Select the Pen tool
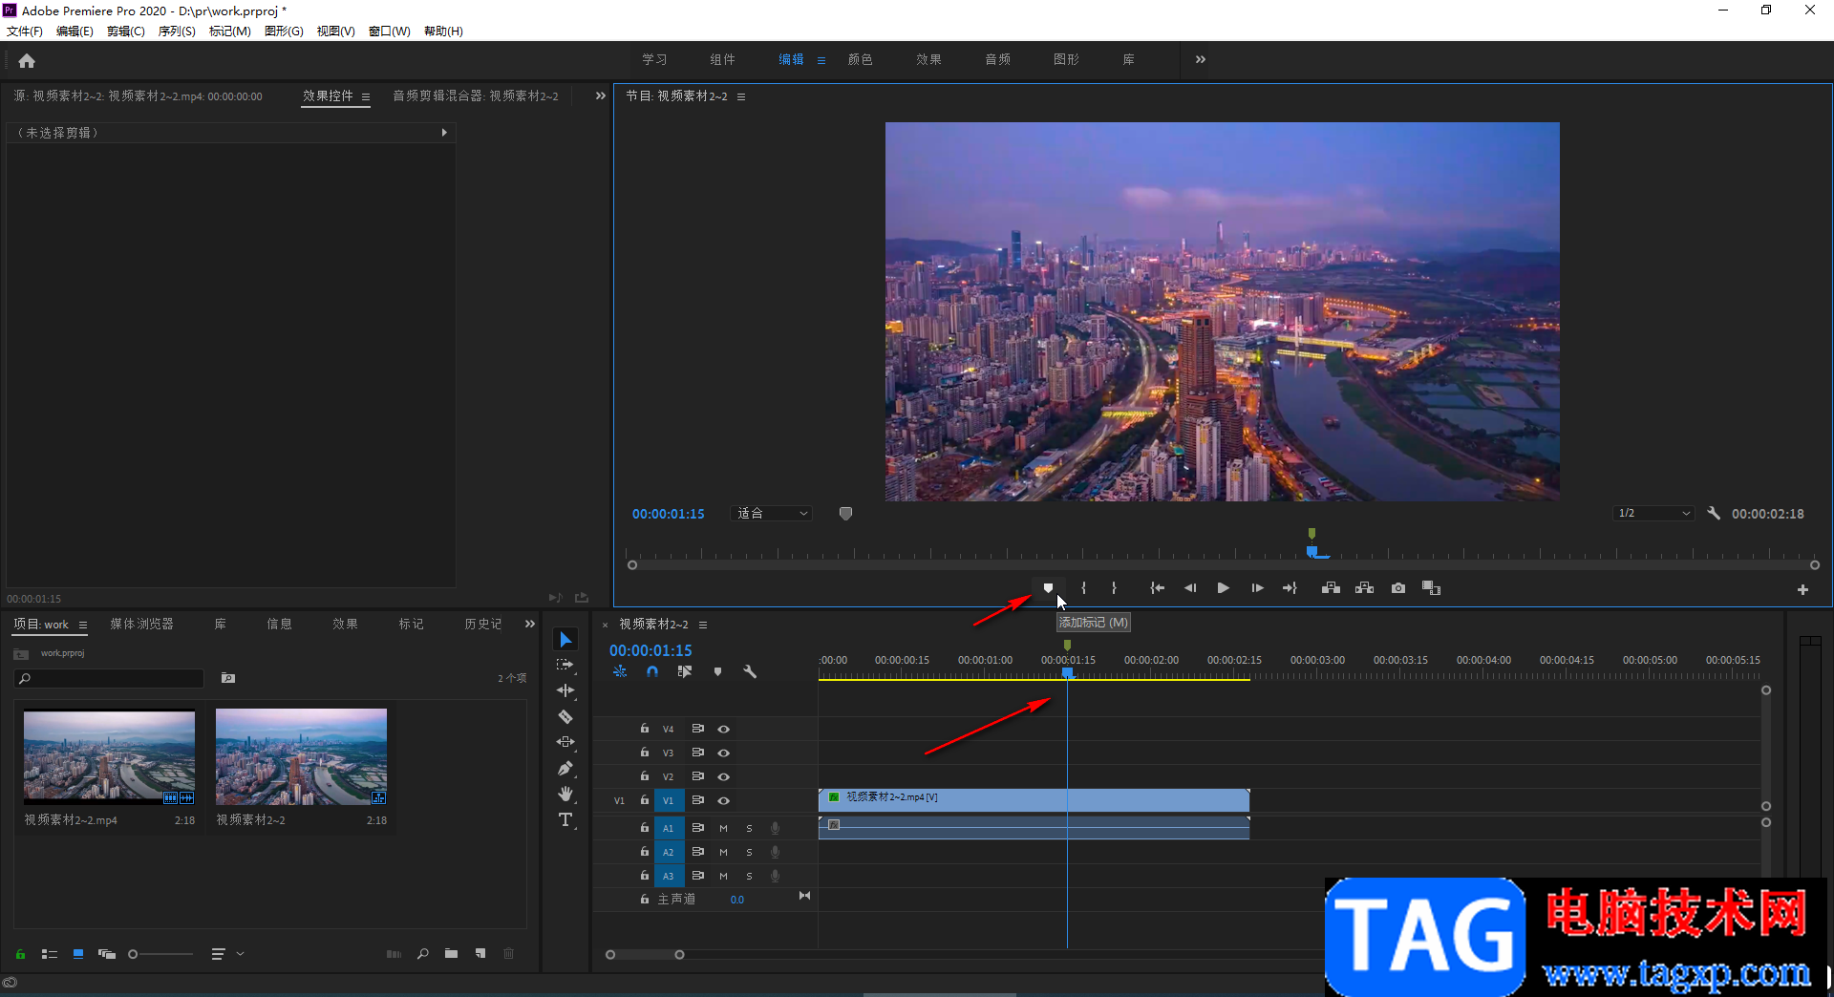This screenshot has height=997, width=1834. pos(565,768)
